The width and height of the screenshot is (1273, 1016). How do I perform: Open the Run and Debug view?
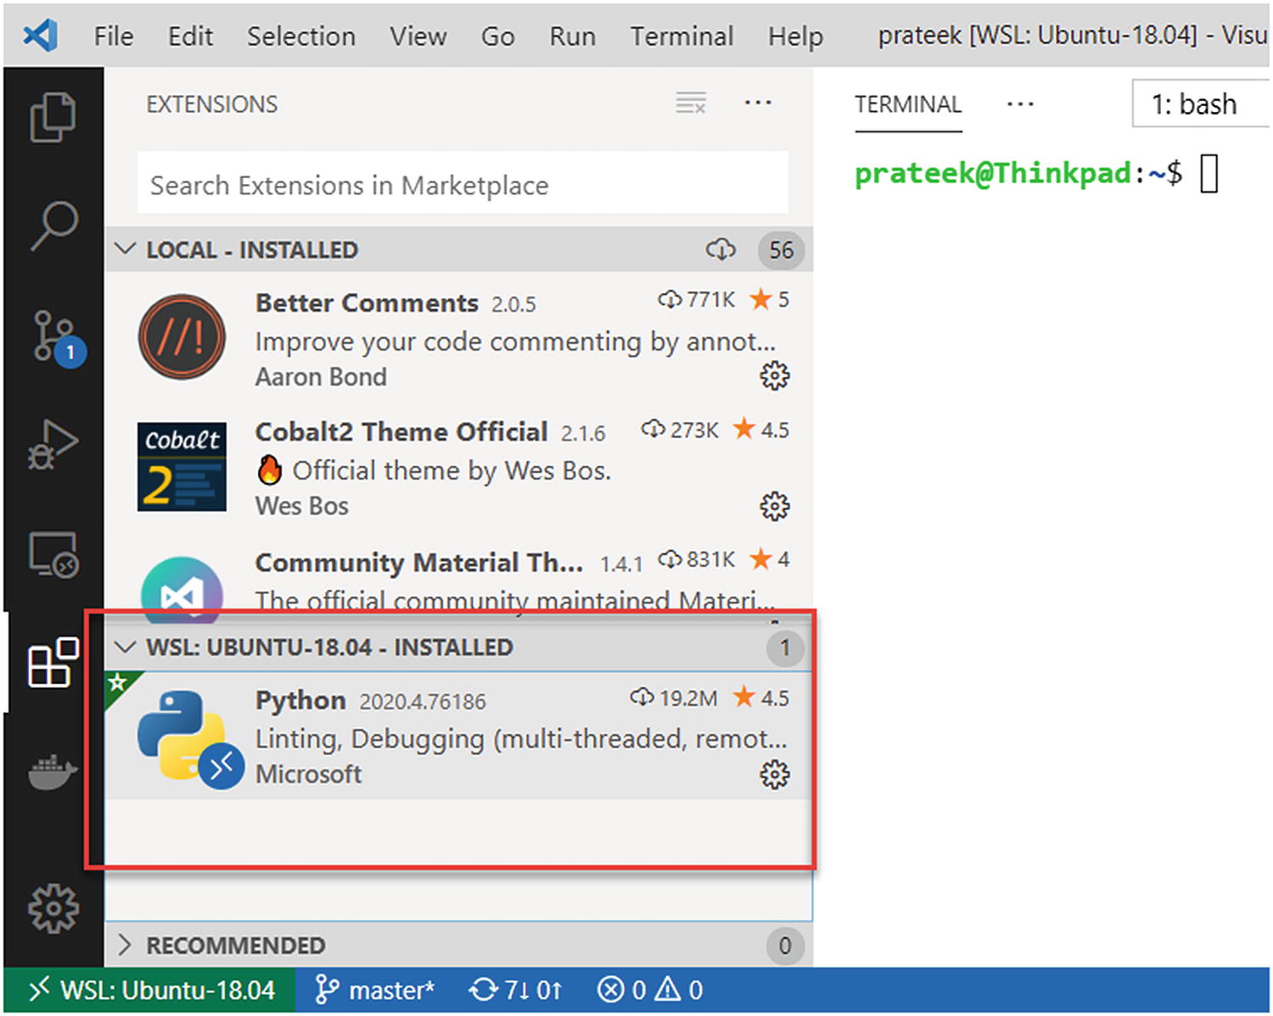[53, 444]
